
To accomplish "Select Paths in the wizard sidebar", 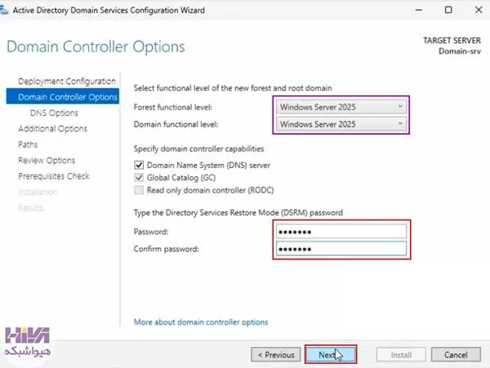I will [28, 144].
